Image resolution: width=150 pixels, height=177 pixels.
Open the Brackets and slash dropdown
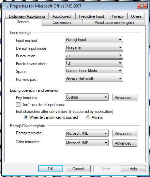point(94,63)
